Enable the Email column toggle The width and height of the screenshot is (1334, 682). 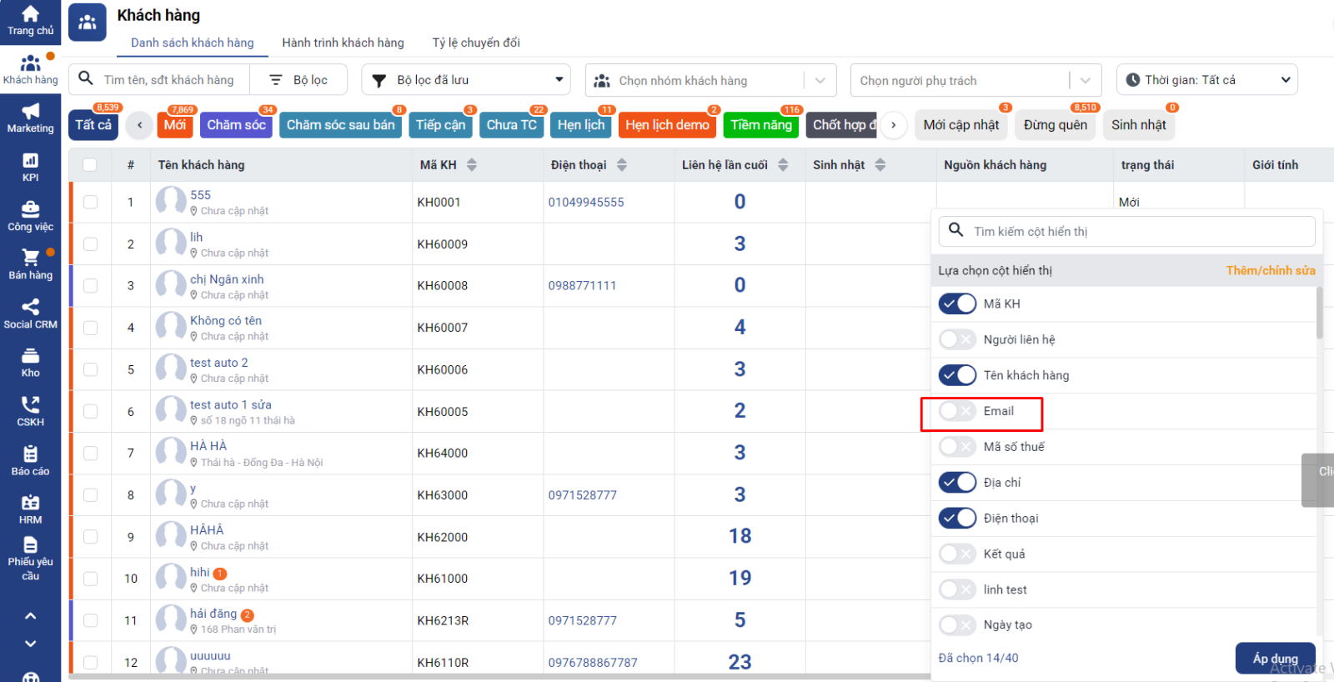[x=956, y=411]
